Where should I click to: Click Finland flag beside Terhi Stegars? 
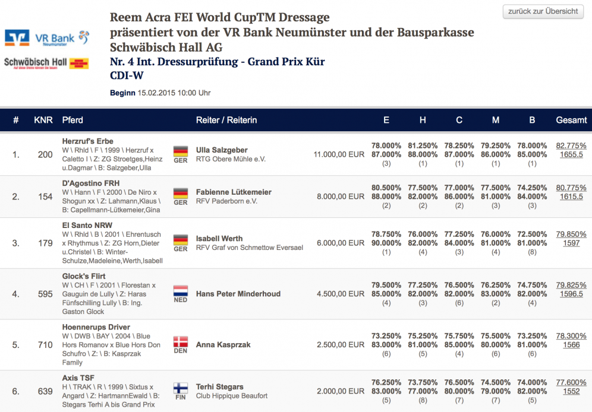tap(180, 388)
